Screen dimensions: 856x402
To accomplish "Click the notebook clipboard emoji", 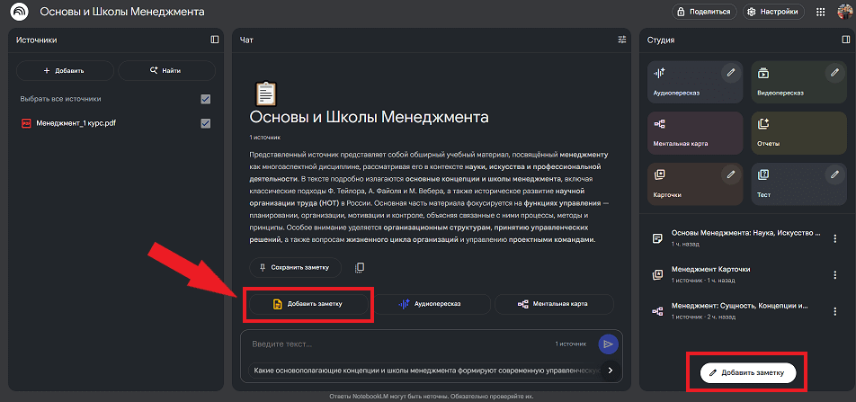I will 266,94.
